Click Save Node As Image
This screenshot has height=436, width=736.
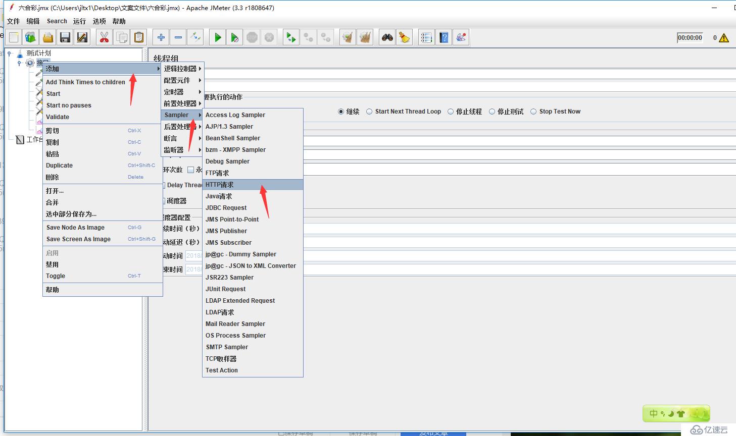[x=103, y=228]
